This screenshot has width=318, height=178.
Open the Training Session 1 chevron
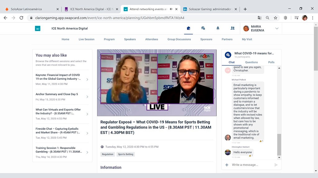[87, 152]
